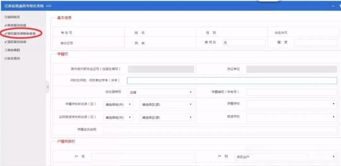Open the 户别 dropdown showing 非农业户

[286, 157]
